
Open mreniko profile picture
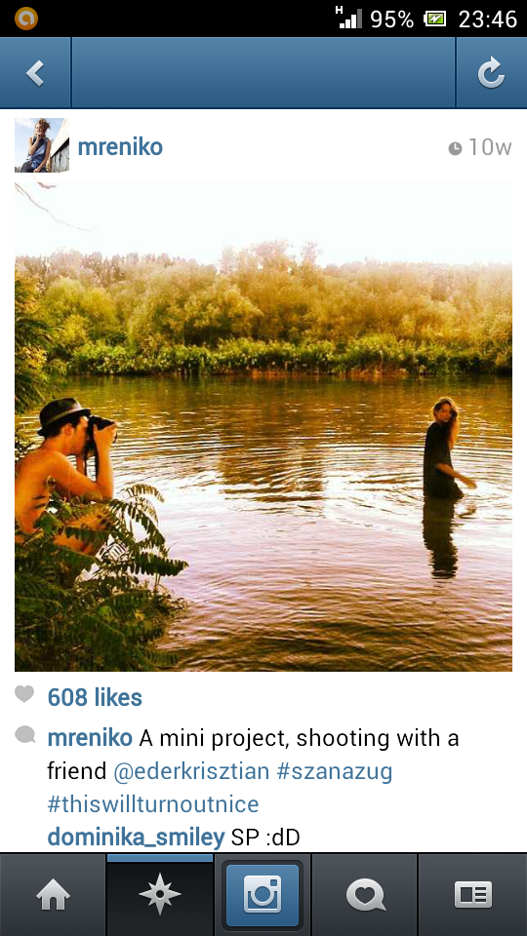[x=42, y=145]
